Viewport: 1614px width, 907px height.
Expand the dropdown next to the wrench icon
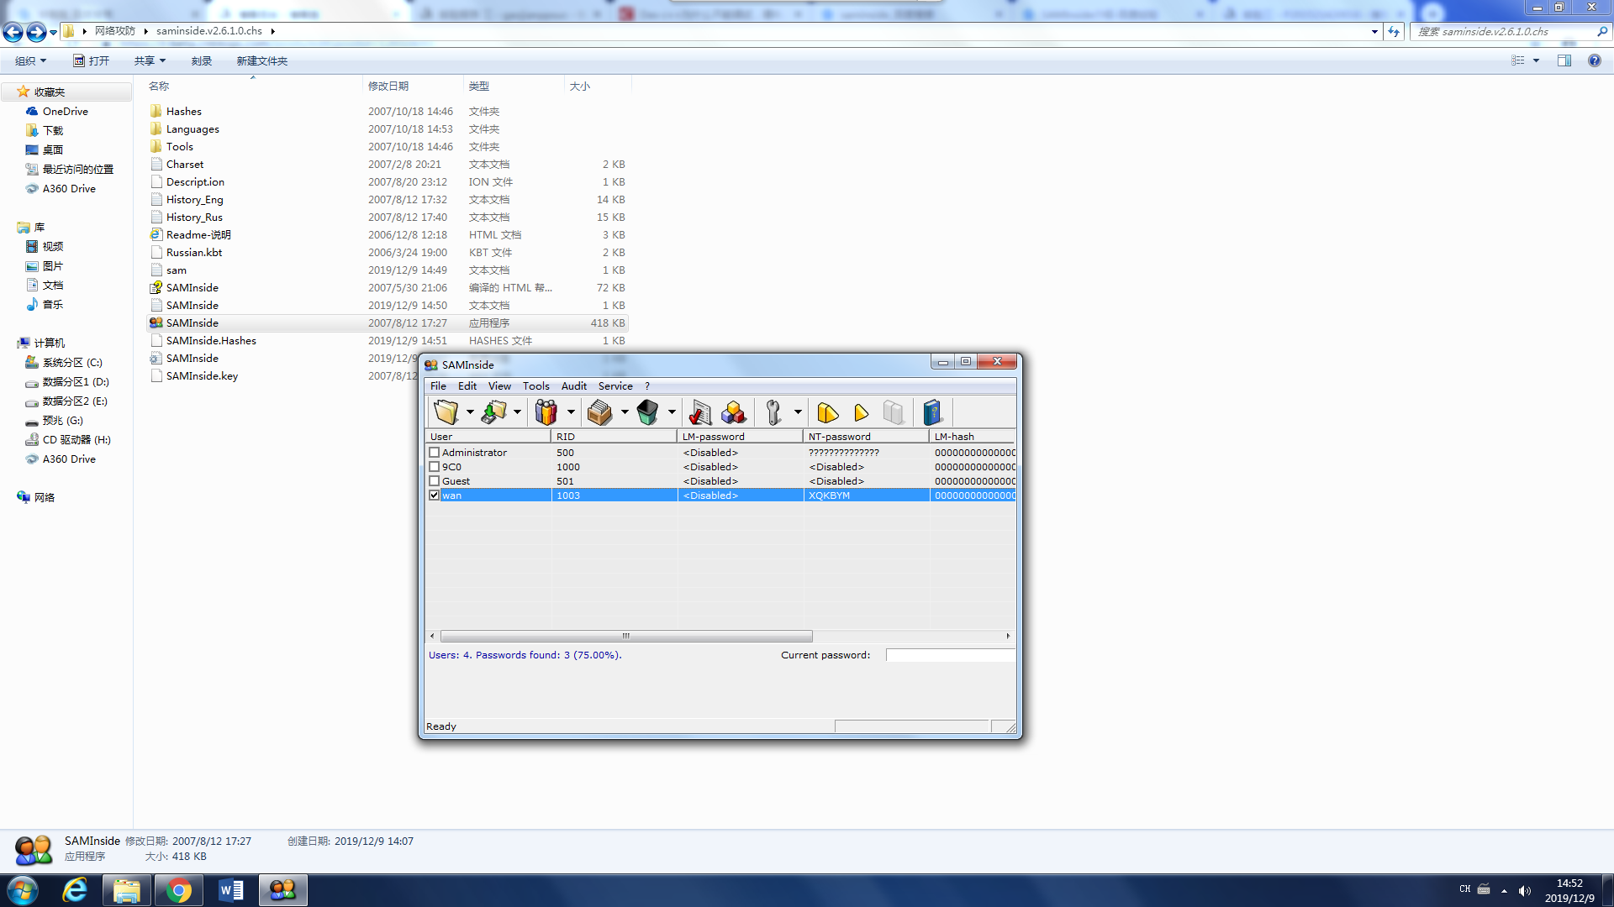tap(798, 412)
